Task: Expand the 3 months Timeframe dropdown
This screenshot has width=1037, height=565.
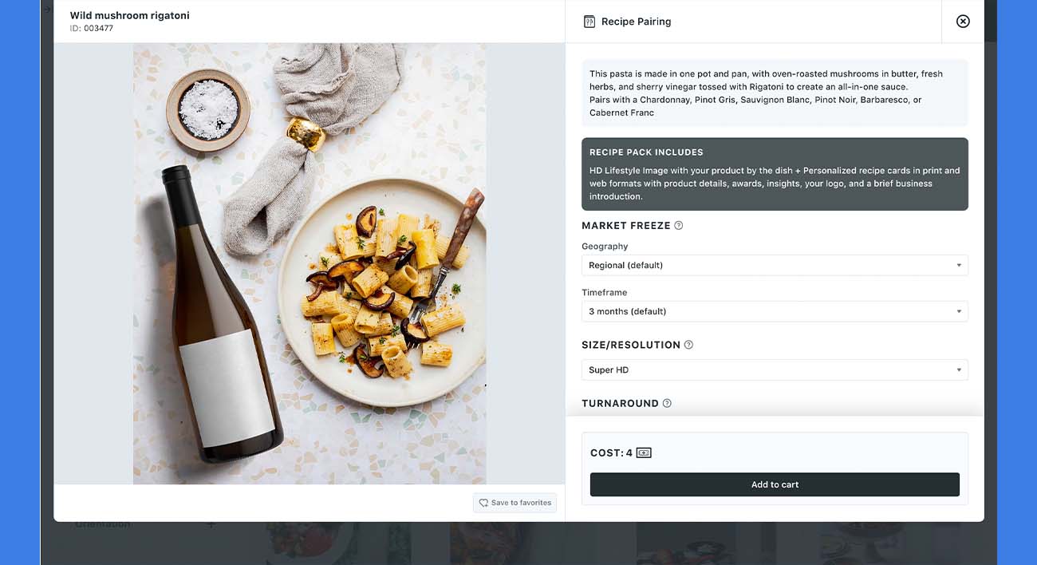Action: click(775, 311)
